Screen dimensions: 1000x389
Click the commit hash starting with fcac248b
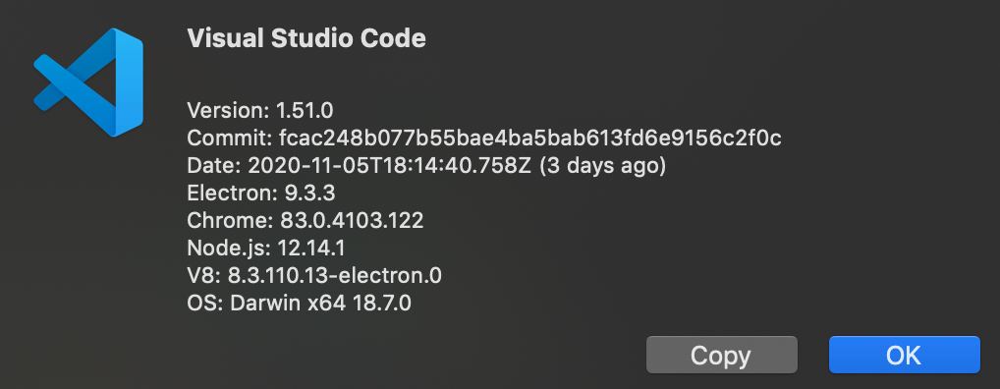coord(530,139)
